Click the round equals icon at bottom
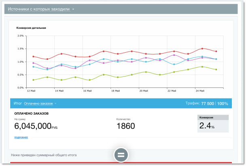The height and width of the screenshot is (166, 246). coord(121,155)
